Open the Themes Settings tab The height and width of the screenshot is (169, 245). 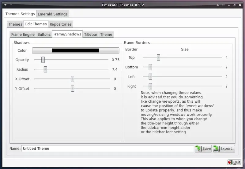pos(20,14)
